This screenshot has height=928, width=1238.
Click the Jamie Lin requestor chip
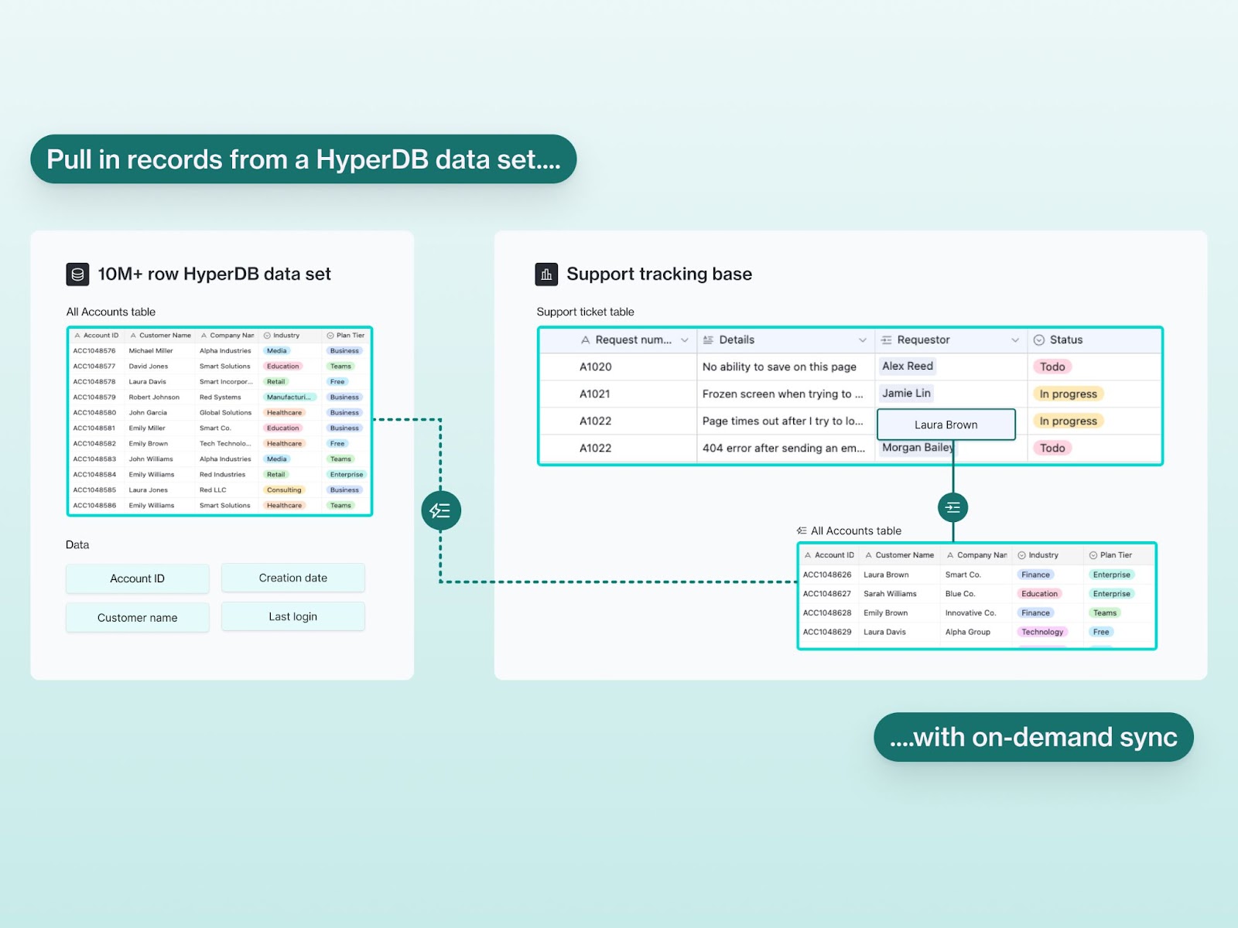906,393
